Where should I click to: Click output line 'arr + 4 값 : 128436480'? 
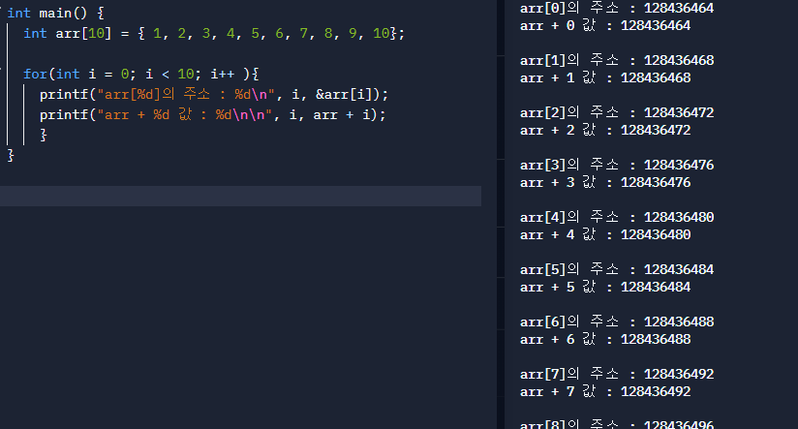605,234
